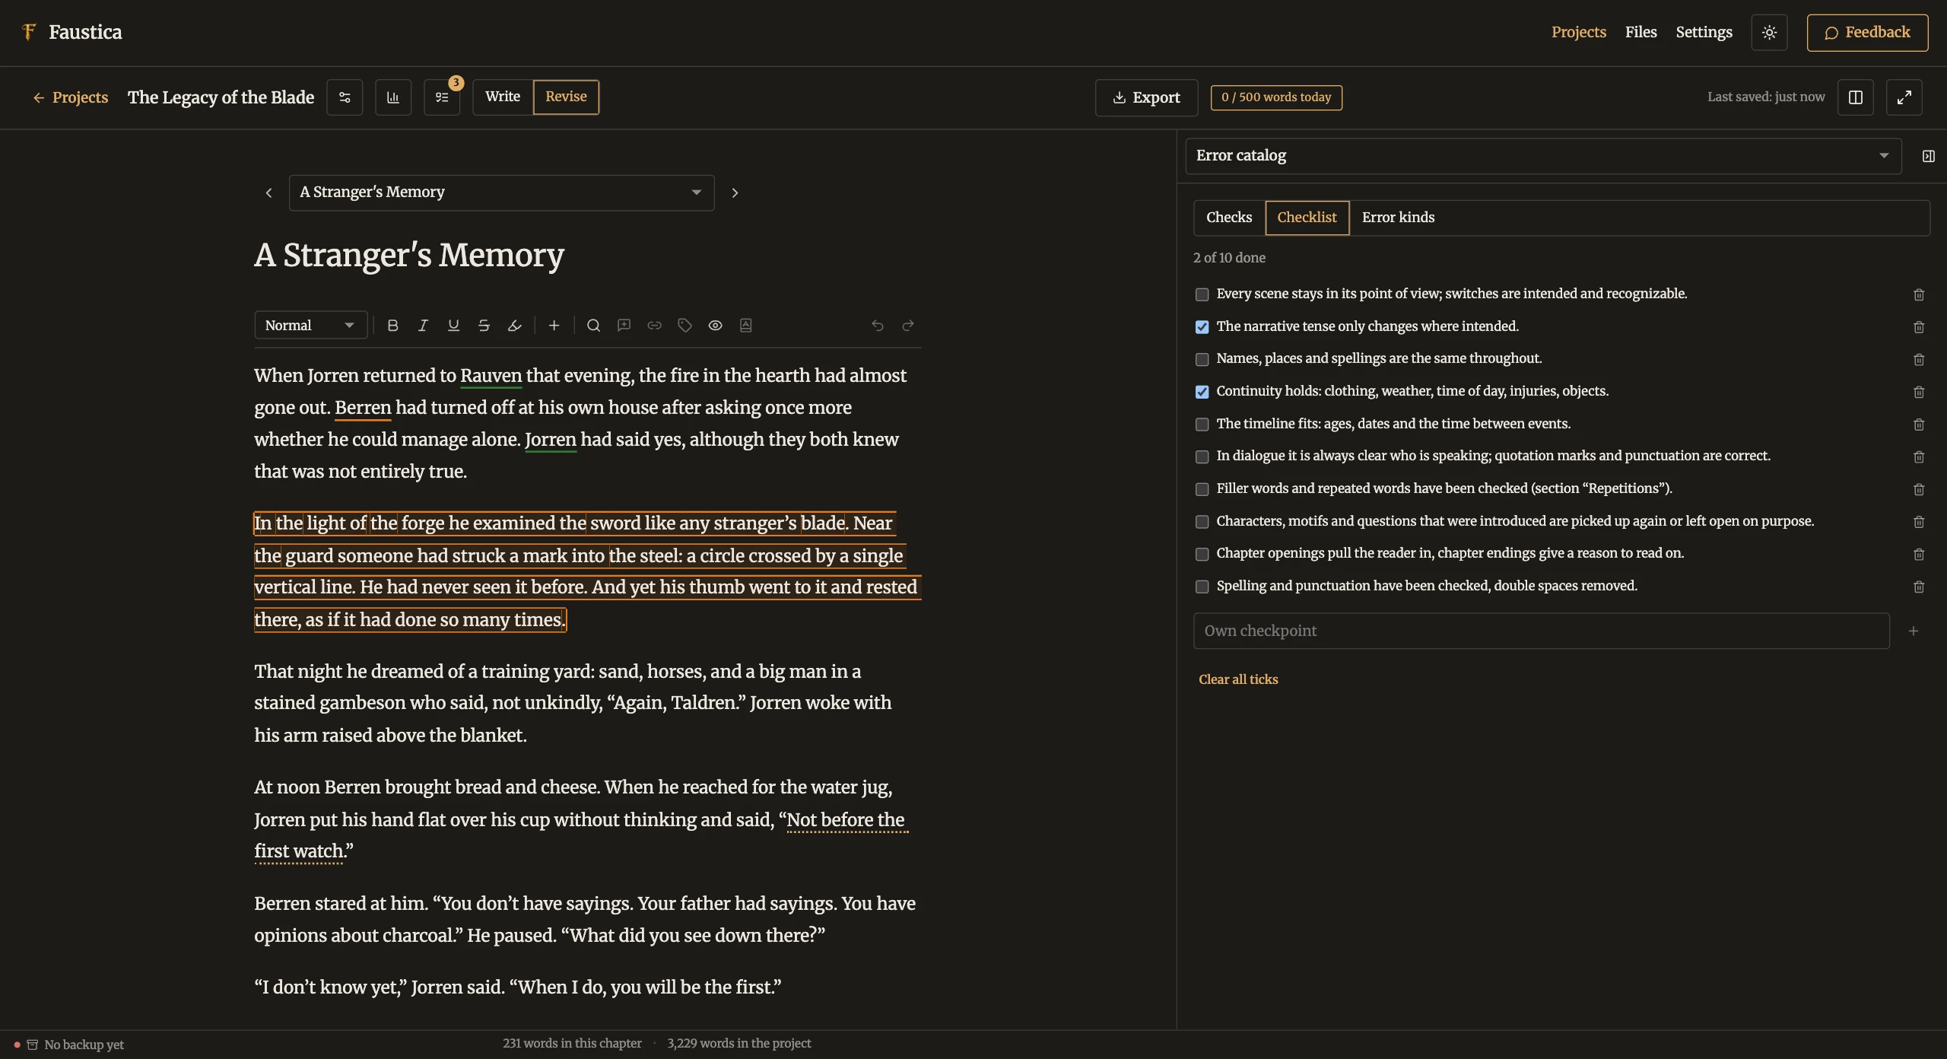The width and height of the screenshot is (1947, 1059).
Task: Redo the last edit
Action: pyautogui.click(x=907, y=326)
